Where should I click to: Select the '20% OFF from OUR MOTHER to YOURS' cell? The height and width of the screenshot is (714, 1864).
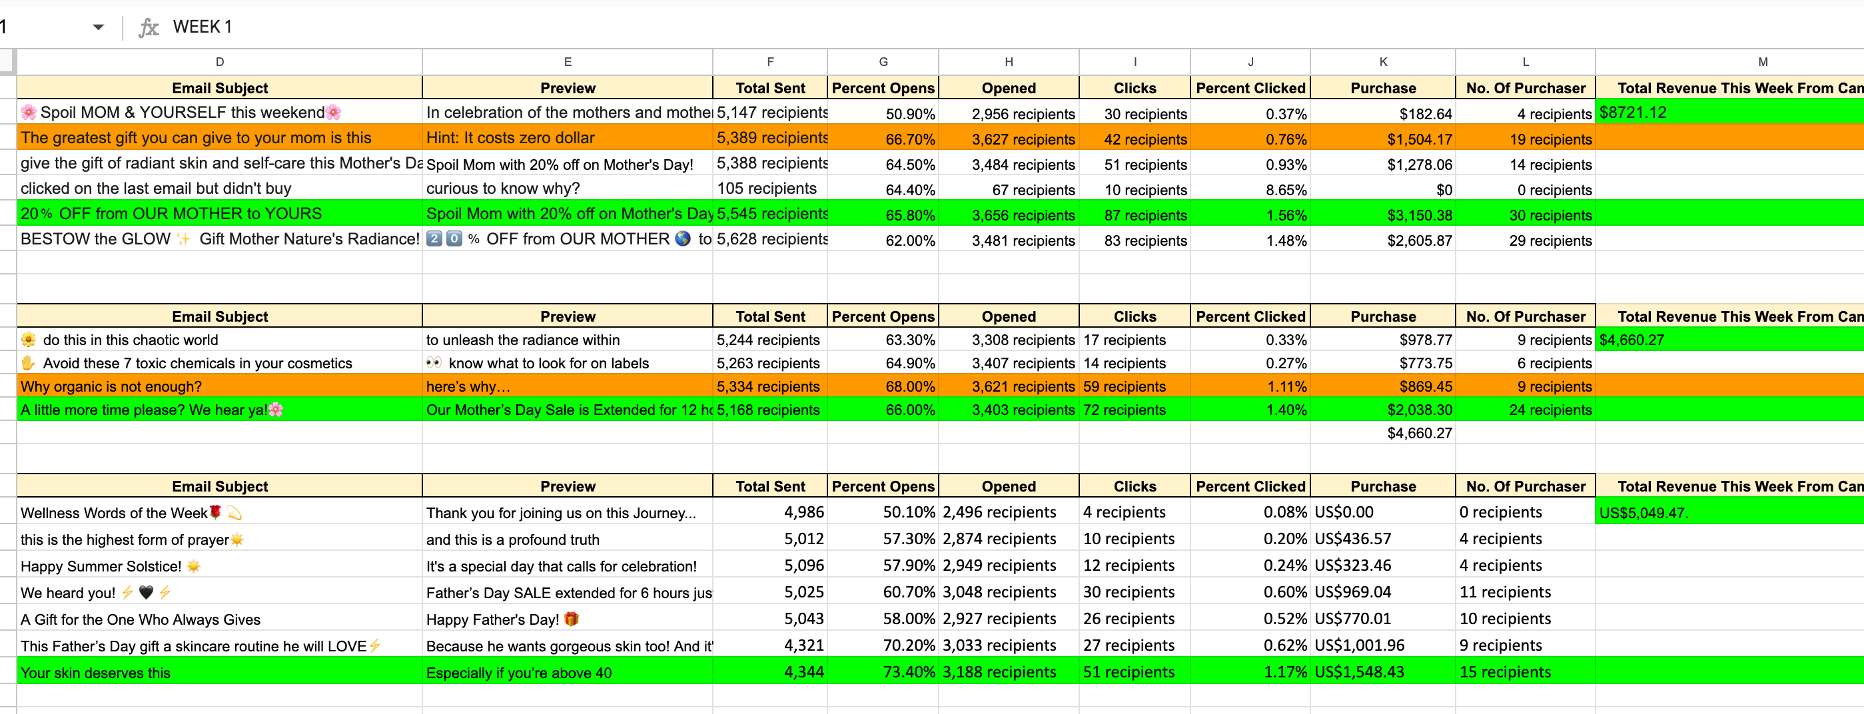(219, 214)
